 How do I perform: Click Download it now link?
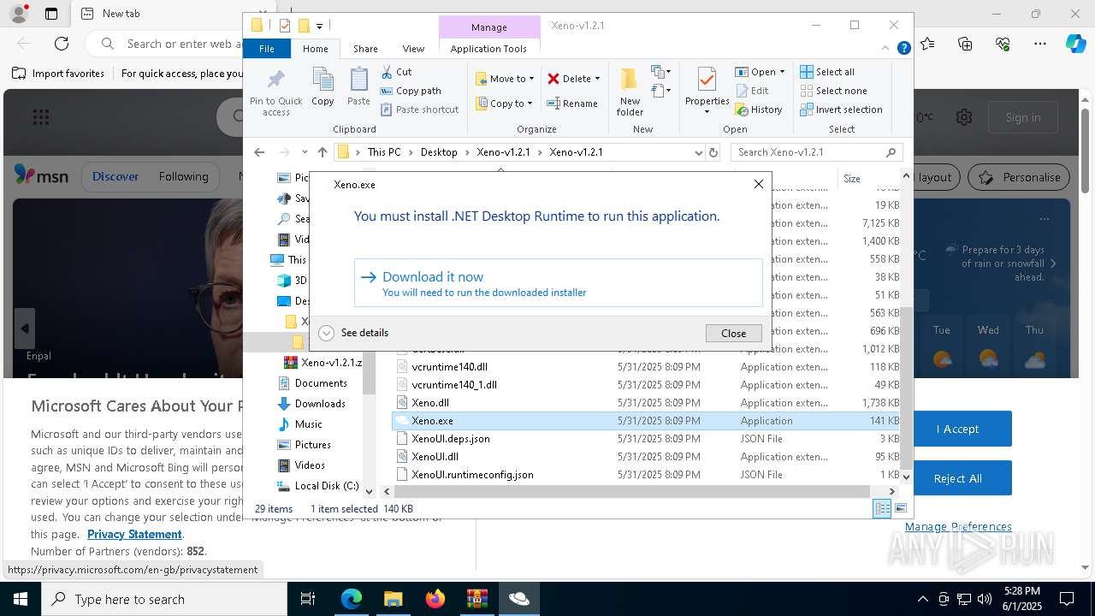559,283
